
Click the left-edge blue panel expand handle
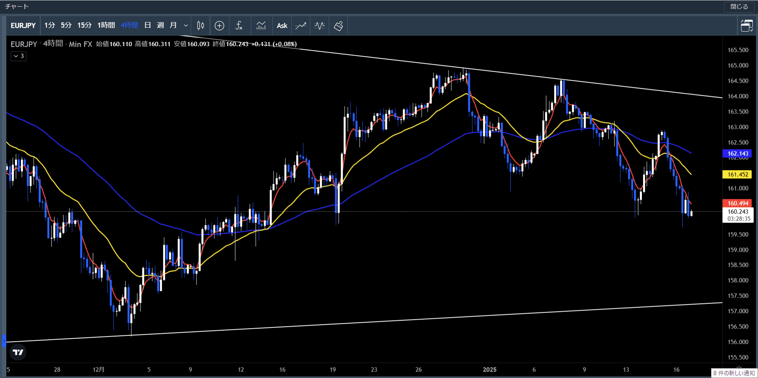(x=4, y=341)
